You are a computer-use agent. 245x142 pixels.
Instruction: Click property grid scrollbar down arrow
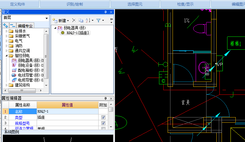click(x=111, y=127)
